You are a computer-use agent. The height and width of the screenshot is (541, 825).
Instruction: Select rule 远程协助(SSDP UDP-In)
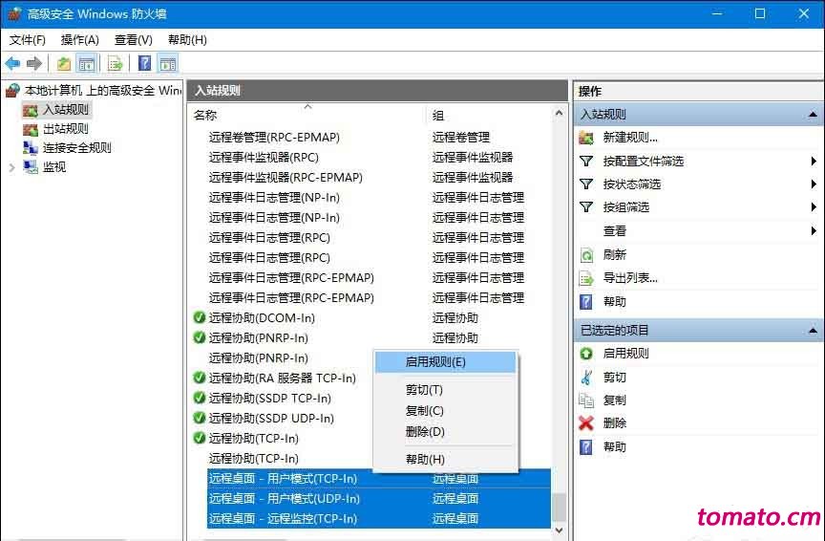point(271,419)
